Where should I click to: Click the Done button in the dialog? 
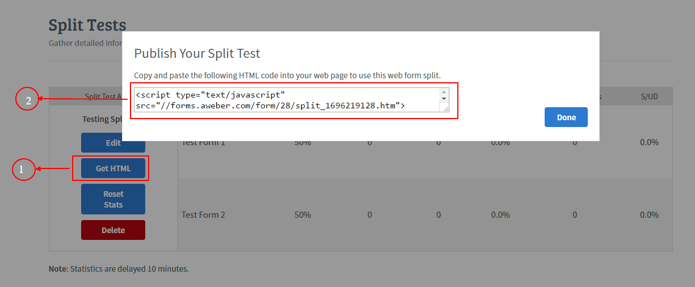566,117
